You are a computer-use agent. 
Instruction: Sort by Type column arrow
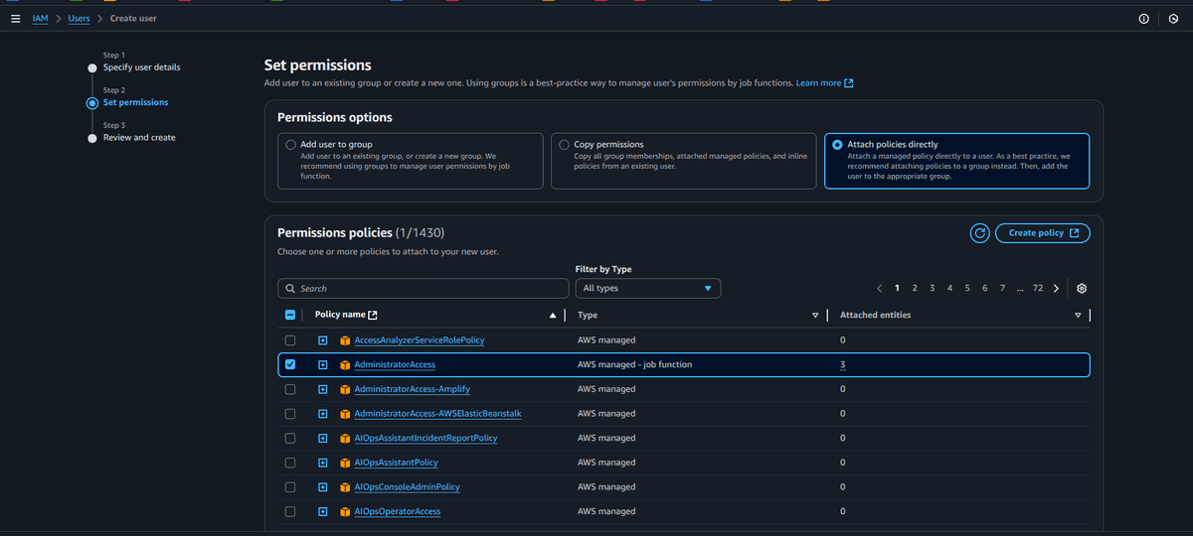coord(815,316)
